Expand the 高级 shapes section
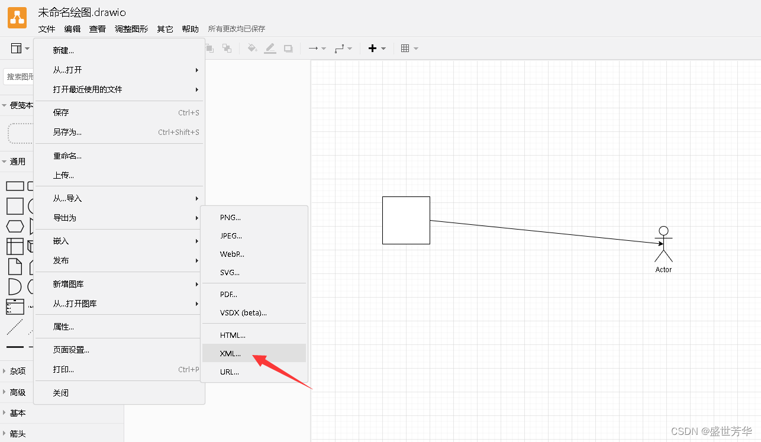This screenshot has width=761, height=442. click(17, 392)
